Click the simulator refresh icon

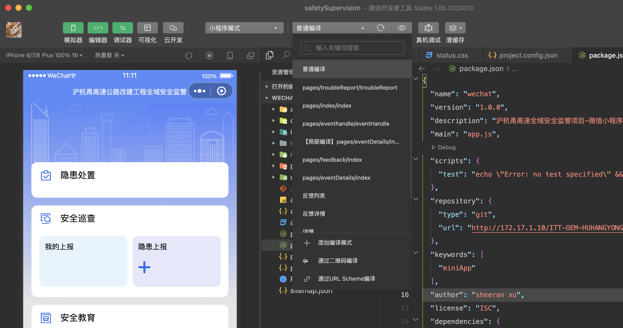coord(189,55)
